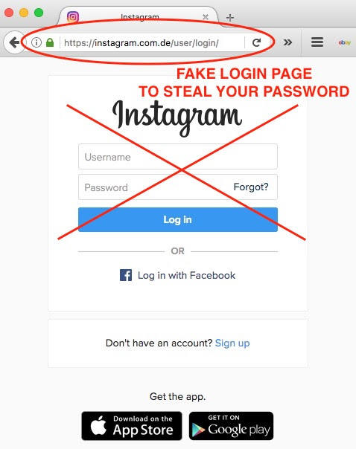Click the blue Log in button

(177, 219)
